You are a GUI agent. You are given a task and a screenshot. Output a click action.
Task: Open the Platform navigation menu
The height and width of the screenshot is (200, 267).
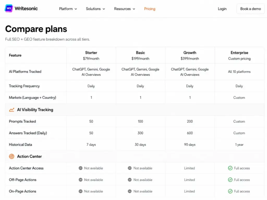[68, 9]
